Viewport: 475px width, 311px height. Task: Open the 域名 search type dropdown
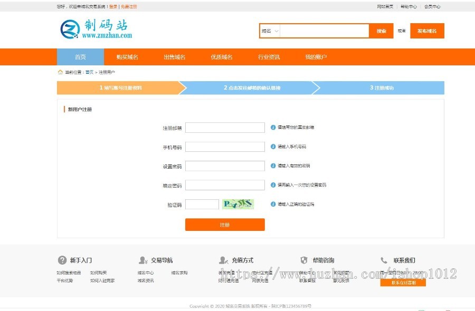coord(269,31)
